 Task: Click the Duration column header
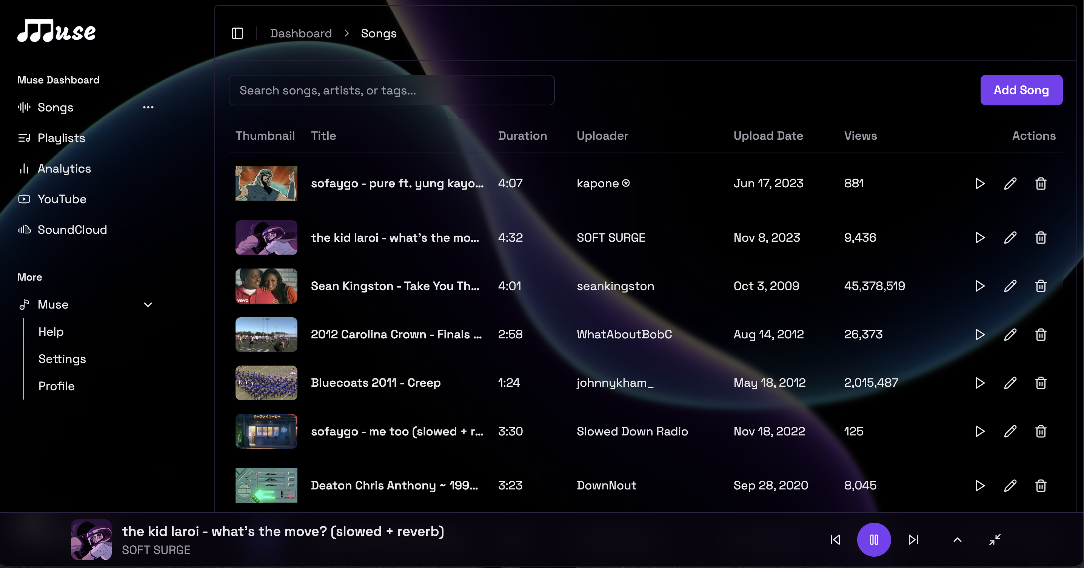[522, 136]
